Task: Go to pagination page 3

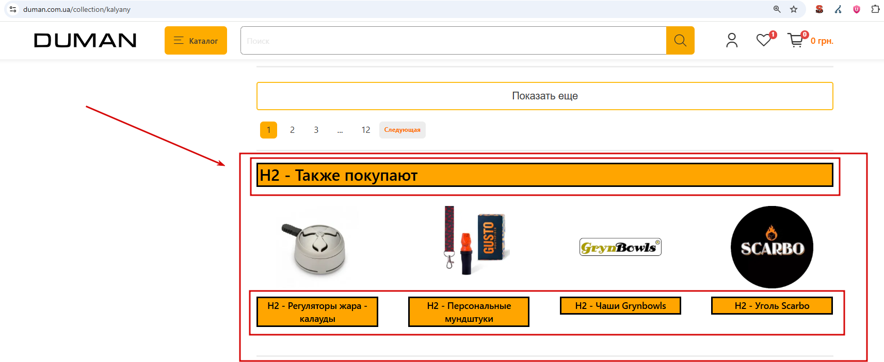Action: (316, 130)
